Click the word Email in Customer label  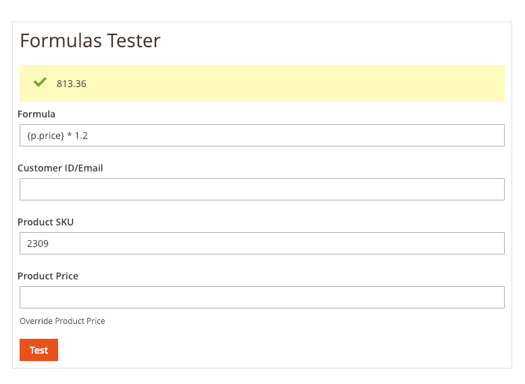pyautogui.click(x=91, y=168)
